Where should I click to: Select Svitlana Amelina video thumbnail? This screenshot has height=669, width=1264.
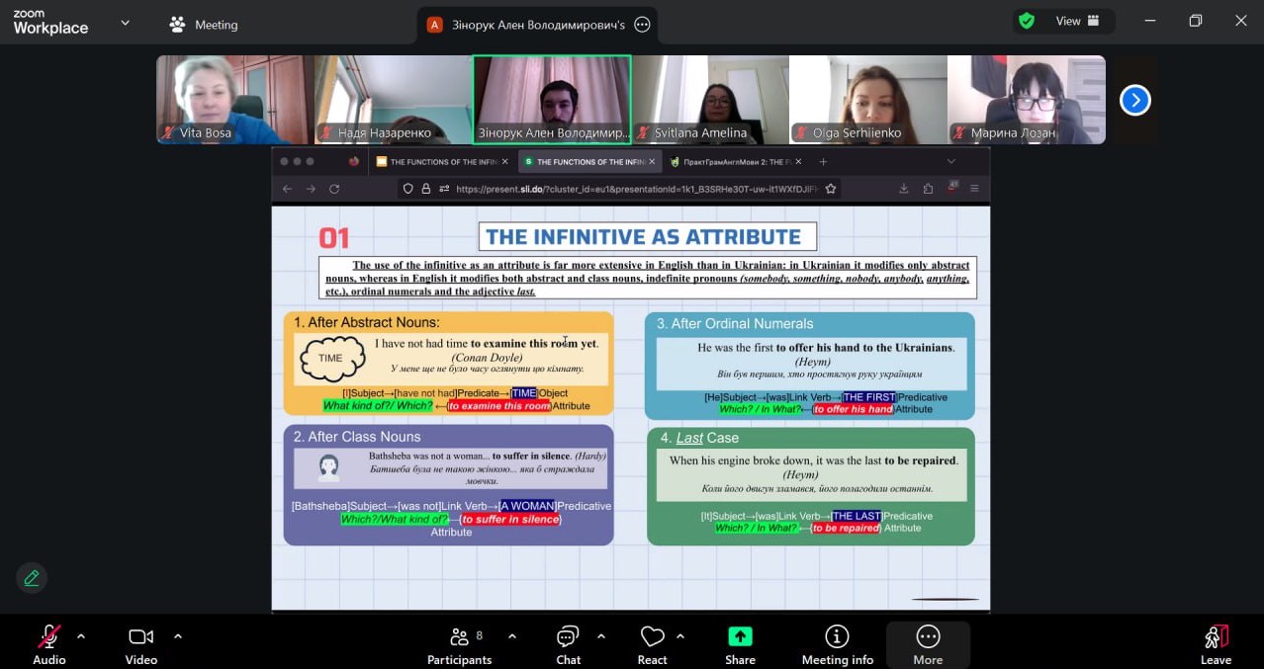pos(710,100)
